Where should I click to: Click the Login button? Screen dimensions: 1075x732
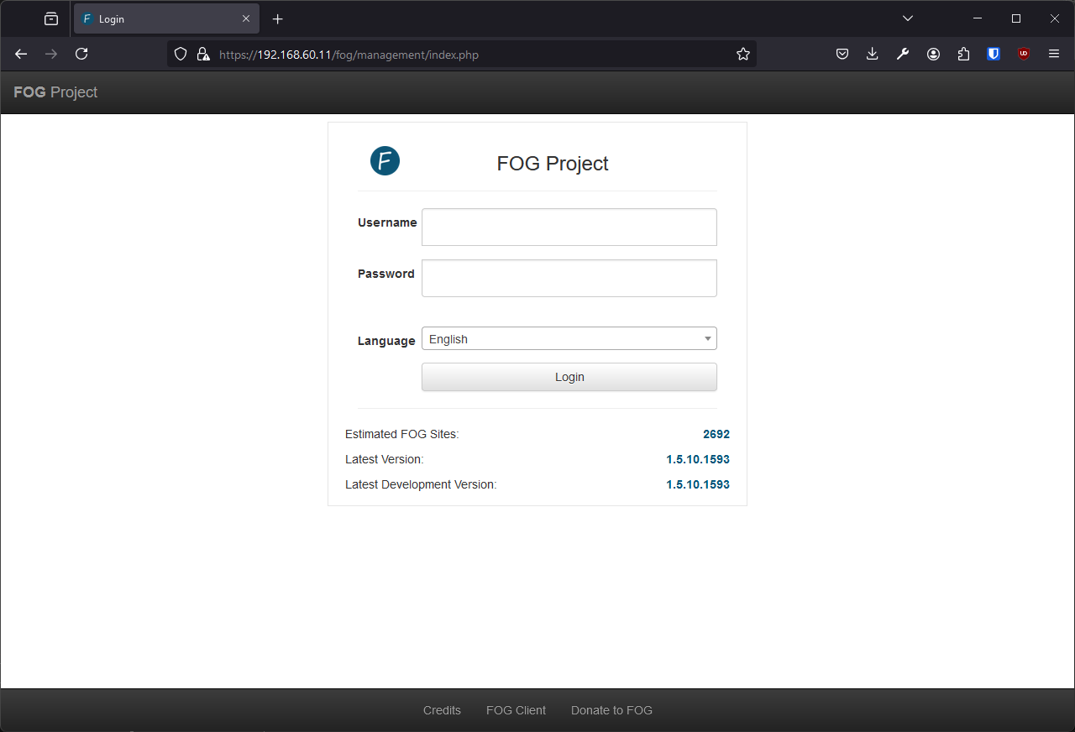tap(569, 377)
